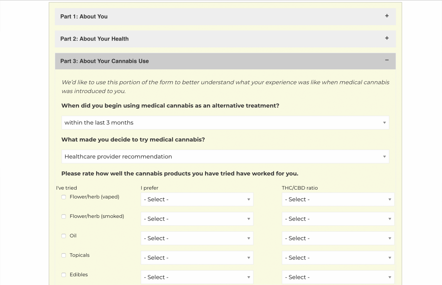This screenshot has width=442, height=285.
Task: Open 'I prefer' dropdown for Flower/herb (vaped)
Action: click(x=197, y=200)
